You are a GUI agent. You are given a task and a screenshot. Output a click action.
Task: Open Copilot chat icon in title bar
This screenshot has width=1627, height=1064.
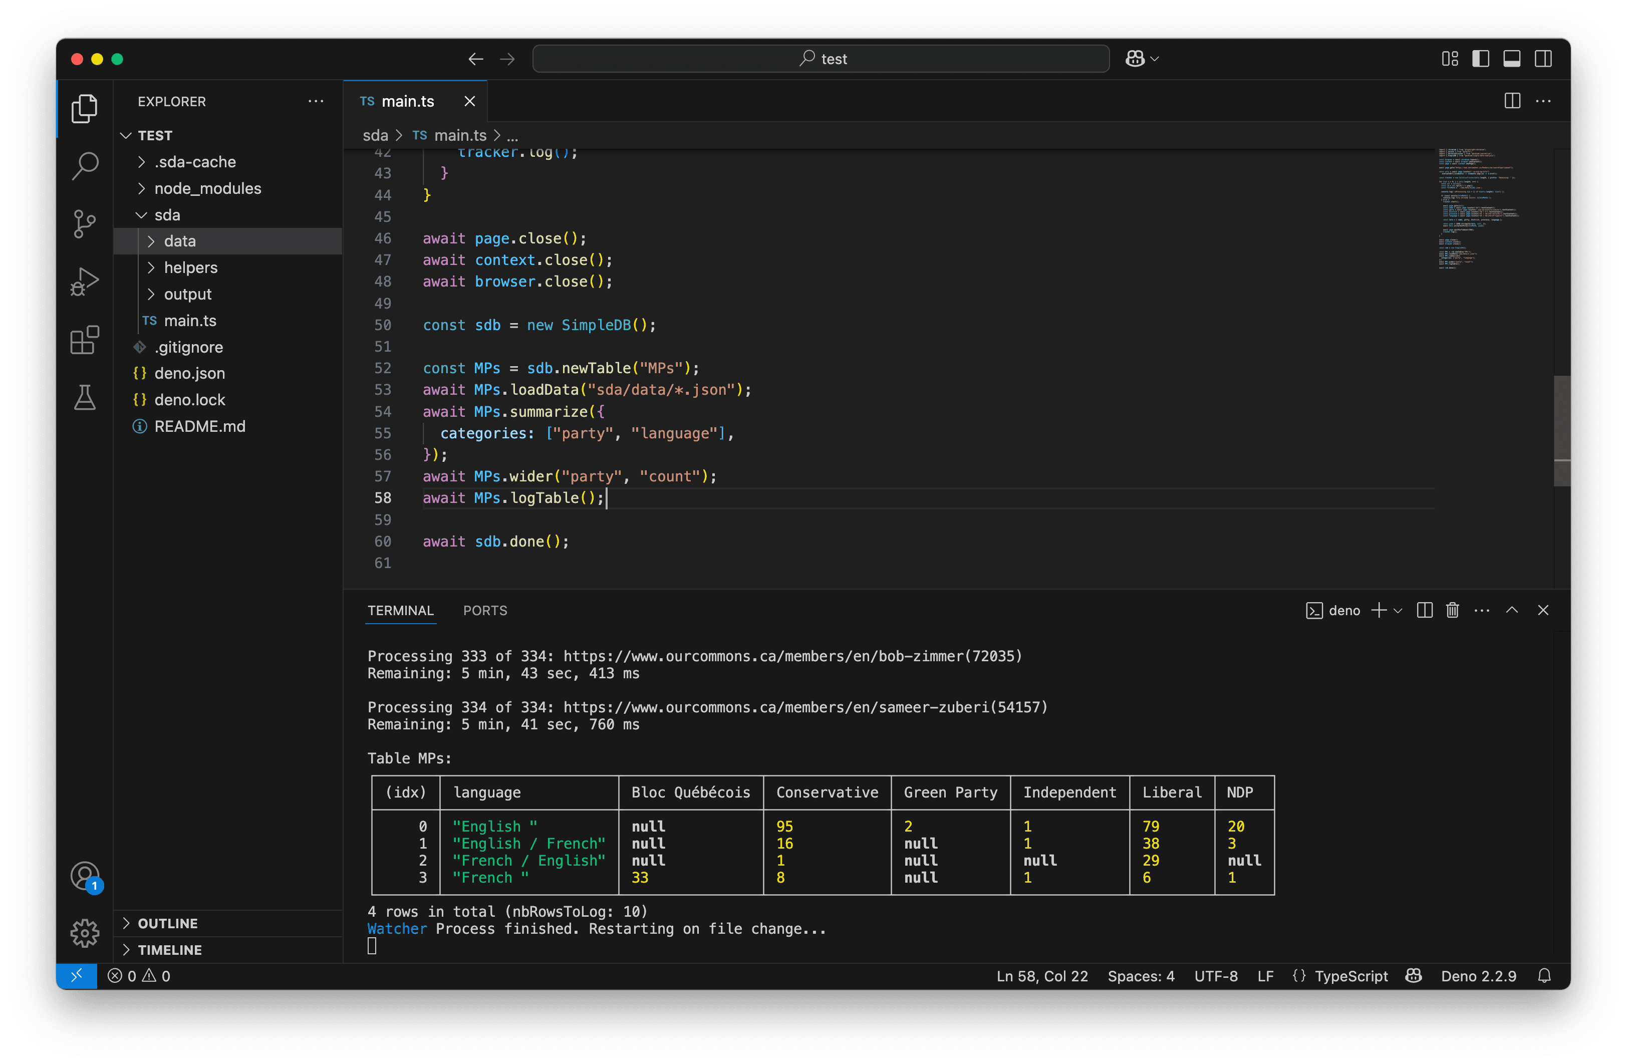click(1136, 59)
